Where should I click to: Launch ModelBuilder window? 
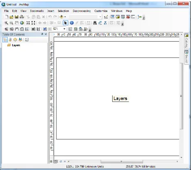(x=139, y=17)
